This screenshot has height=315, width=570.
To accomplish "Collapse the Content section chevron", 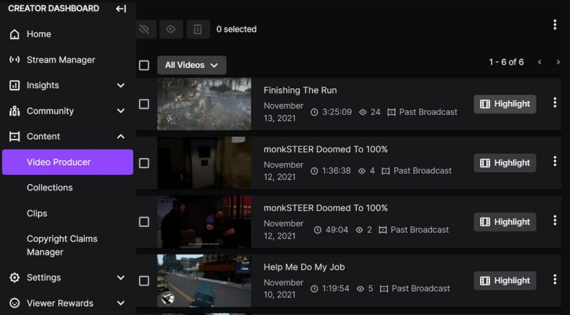I will [121, 137].
